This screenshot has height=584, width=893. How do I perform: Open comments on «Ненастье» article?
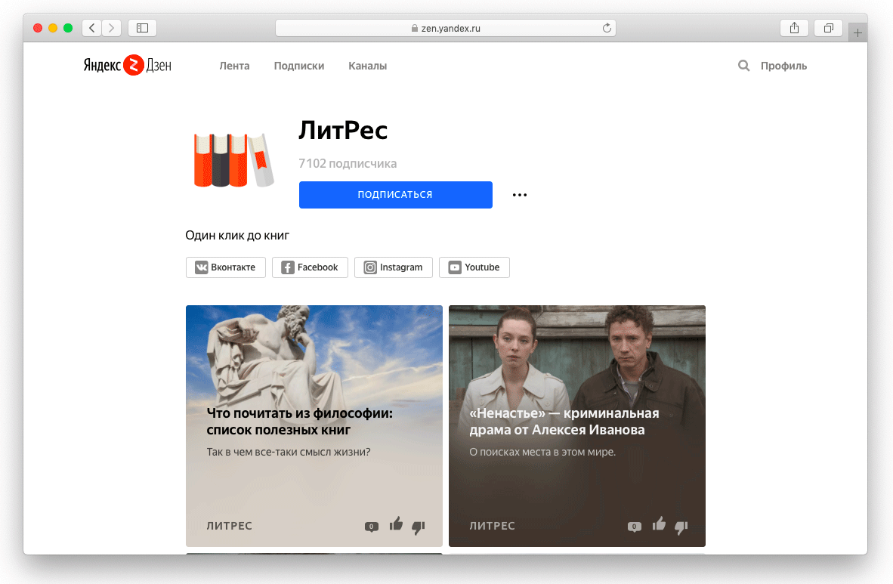tap(635, 527)
